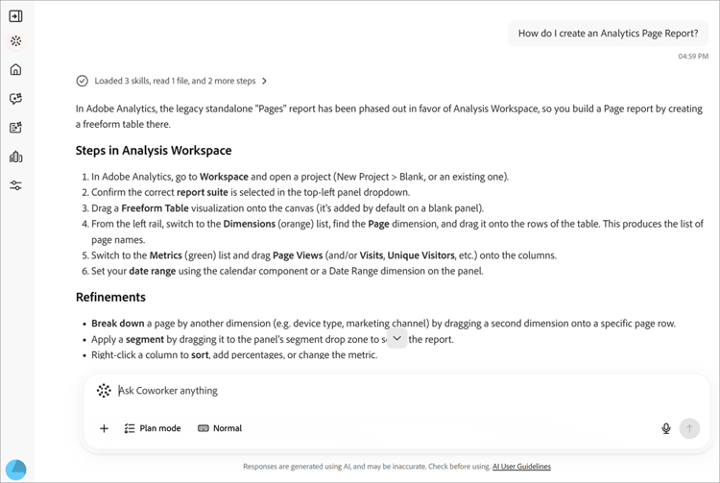Jump down with the scroll-to-bottom chevron

(397, 338)
